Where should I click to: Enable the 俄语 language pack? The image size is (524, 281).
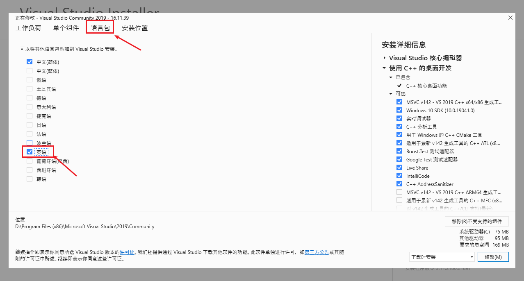coord(30,80)
